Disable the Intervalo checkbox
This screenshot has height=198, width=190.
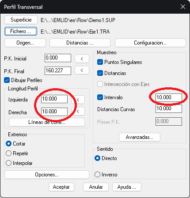pyautogui.click(x=100, y=97)
